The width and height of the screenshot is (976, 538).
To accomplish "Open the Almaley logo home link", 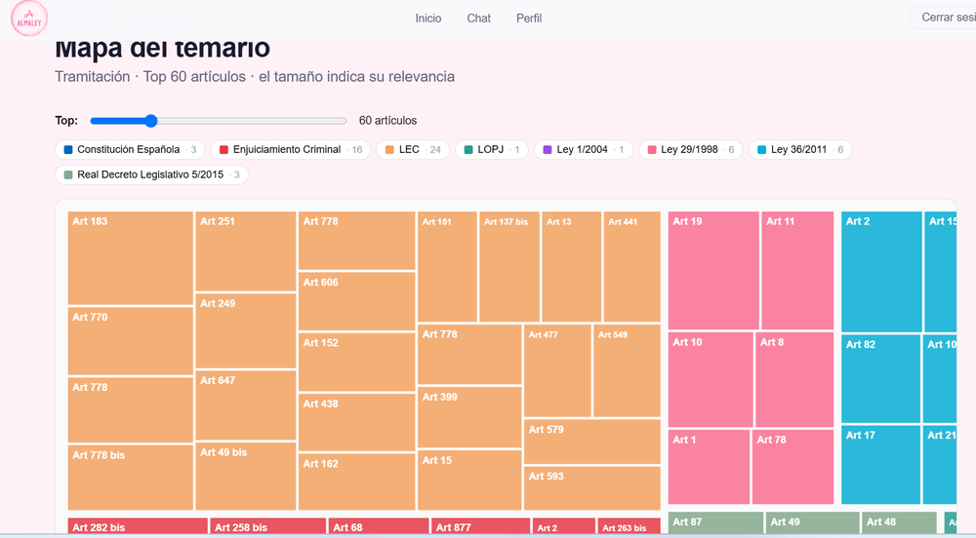I will coord(29,18).
